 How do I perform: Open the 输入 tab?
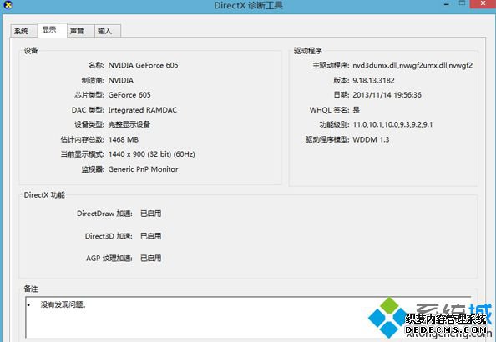point(107,31)
